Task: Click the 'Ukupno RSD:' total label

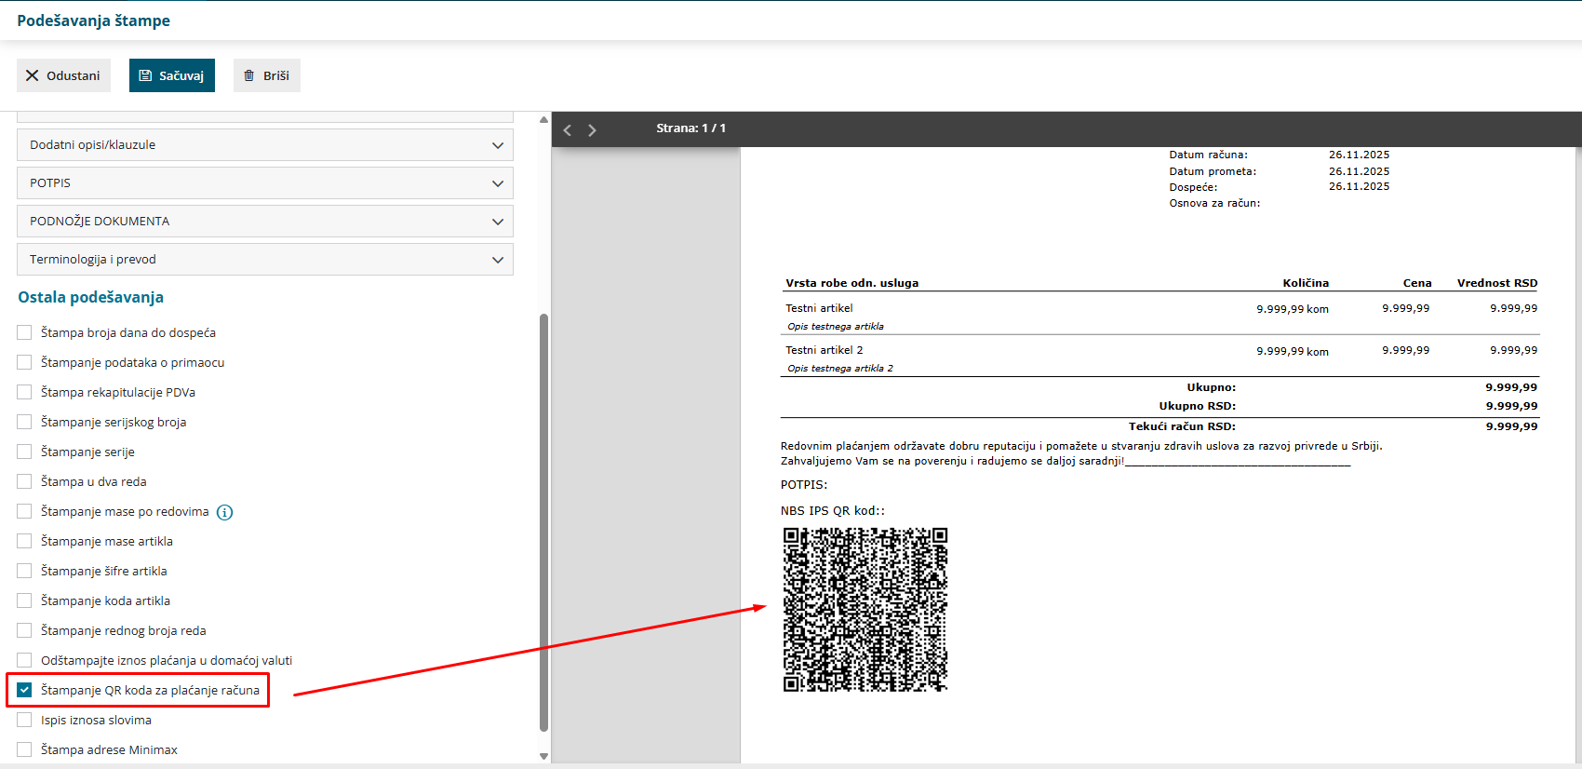Action: 1197,406
